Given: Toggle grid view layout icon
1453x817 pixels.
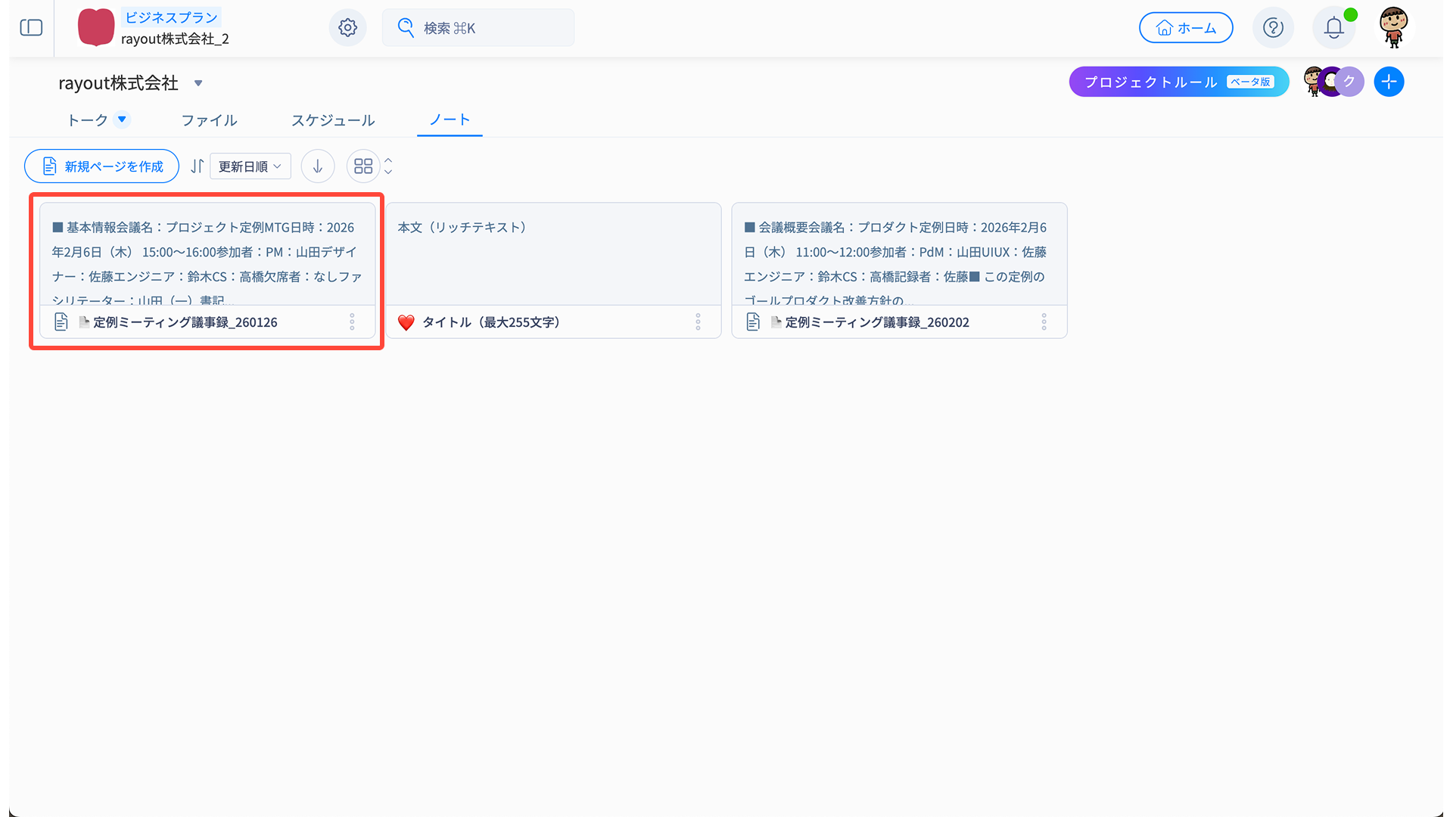Looking at the screenshot, I should 363,166.
